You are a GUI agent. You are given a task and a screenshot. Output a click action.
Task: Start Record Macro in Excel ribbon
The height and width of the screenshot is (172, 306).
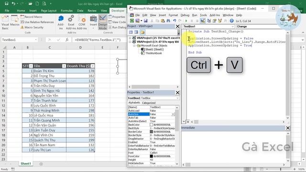pyautogui.click(x=32, y=17)
